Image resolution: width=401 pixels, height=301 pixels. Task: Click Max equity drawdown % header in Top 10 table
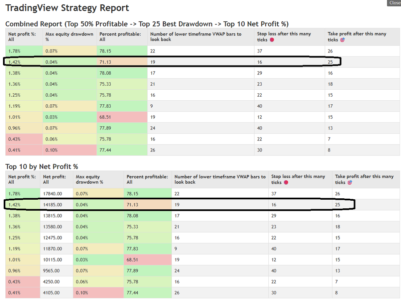click(98, 180)
